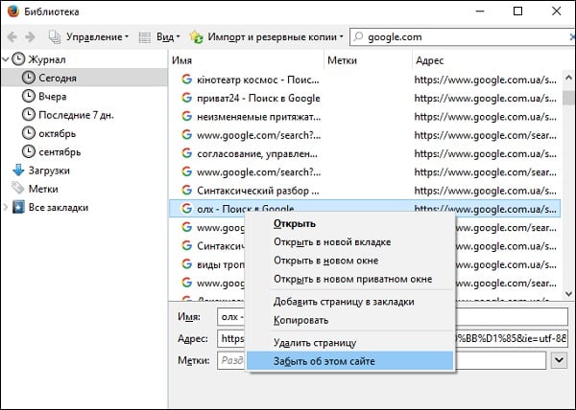Open the Вид dropdown menu
Image resolution: width=576 pixels, height=410 pixels.
point(159,37)
